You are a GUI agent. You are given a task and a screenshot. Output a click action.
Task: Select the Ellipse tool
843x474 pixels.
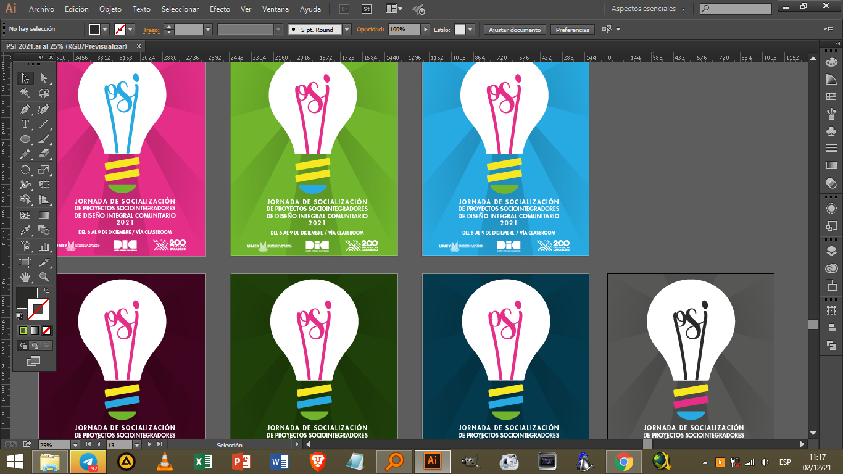[x=25, y=139]
